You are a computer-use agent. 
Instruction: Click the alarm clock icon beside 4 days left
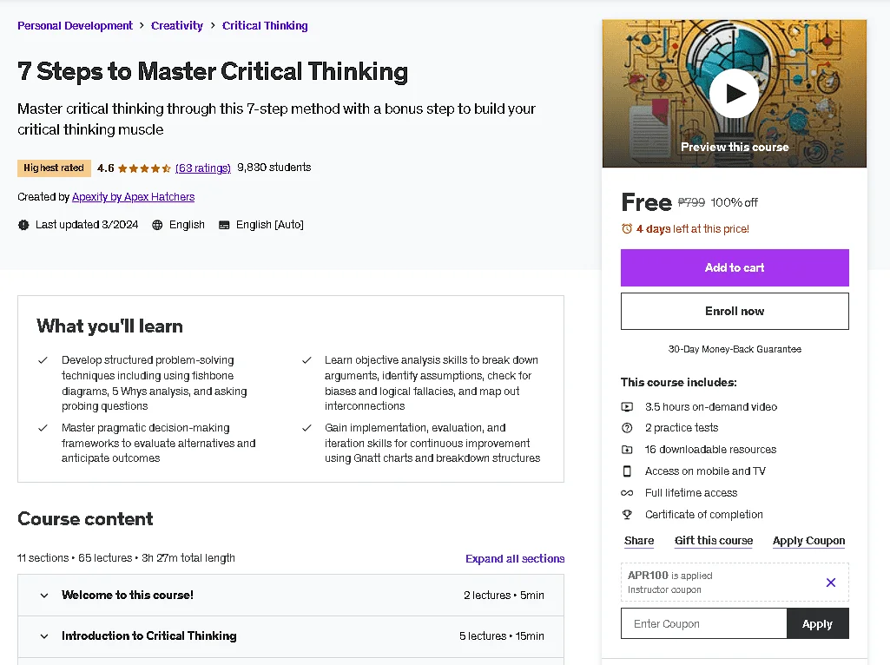(627, 228)
